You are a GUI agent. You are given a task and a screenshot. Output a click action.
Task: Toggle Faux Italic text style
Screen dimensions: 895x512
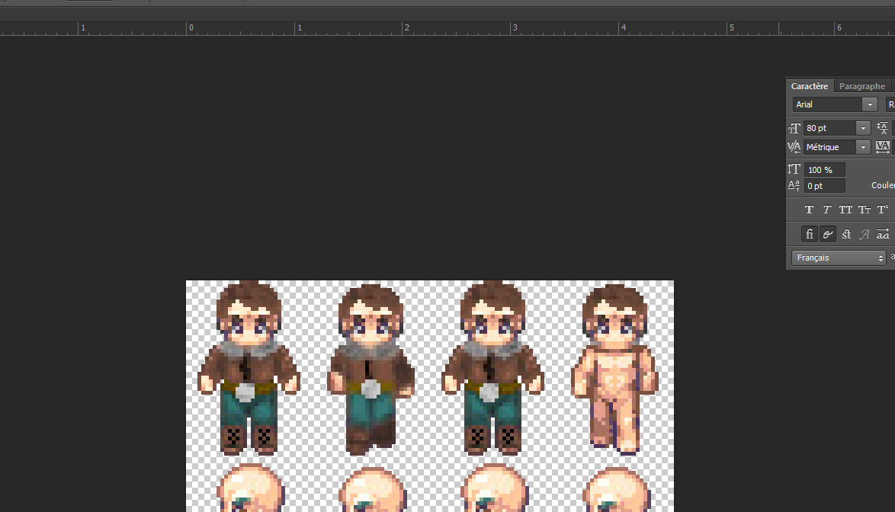[826, 210]
